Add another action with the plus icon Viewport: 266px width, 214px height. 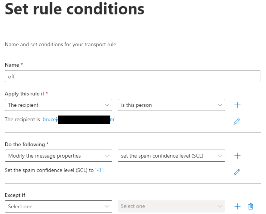(237, 156)
